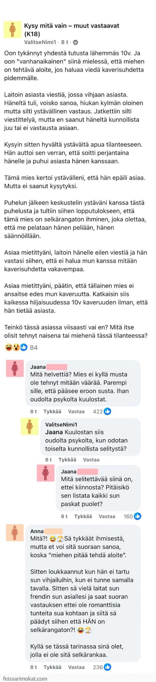Open the group visibility icon next to 8 t
156x682 pixels.
click(76, 42)
